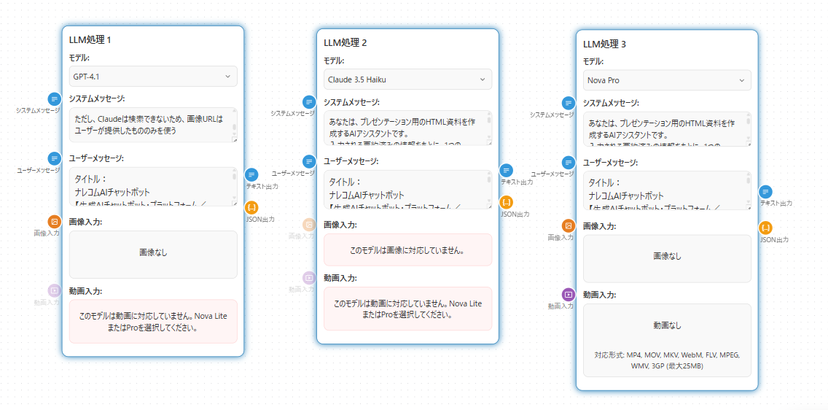Viewport: 828px width, 410px height.
Task: Click LLM処理 3 image input port icon
Action: (569, 225)
